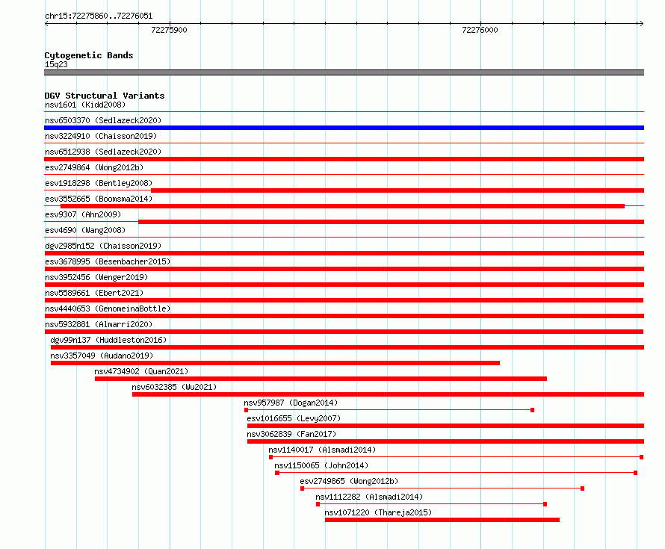Click the red bar under nsv6032385
Image resolution: width=665 pixels, height=549 pixels.
pos(388,394)
